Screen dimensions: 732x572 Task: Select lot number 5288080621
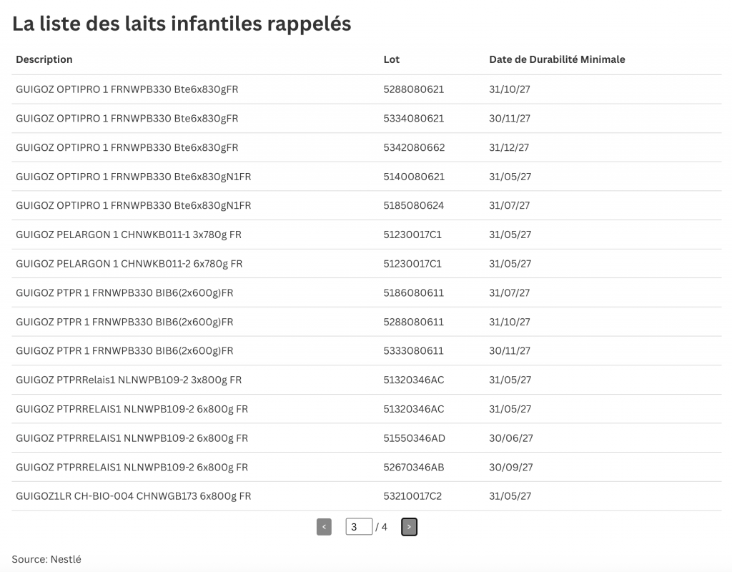point(414,89)
